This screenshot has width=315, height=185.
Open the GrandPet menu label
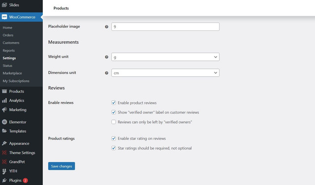(17, 162)
